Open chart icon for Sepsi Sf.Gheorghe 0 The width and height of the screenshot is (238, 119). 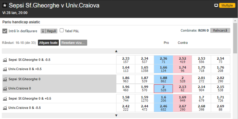(5, 79)
